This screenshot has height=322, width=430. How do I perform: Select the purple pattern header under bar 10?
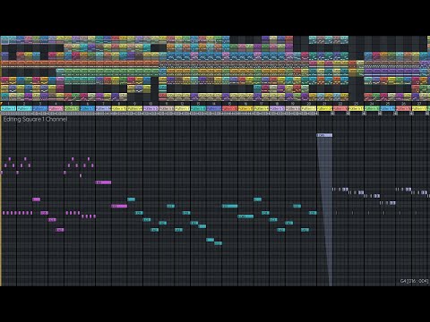[150, 108]
